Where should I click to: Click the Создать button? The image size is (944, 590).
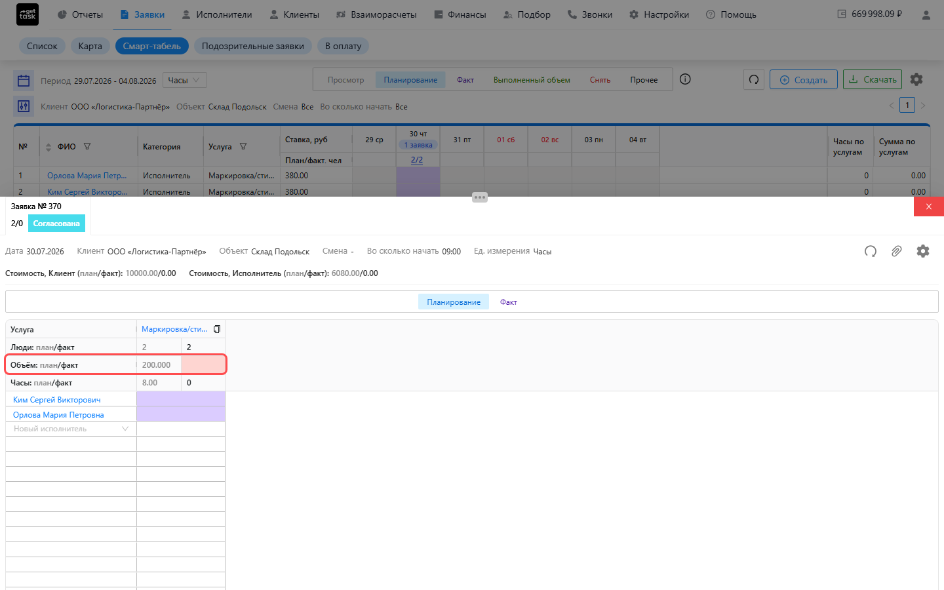(x=804, y=80)
